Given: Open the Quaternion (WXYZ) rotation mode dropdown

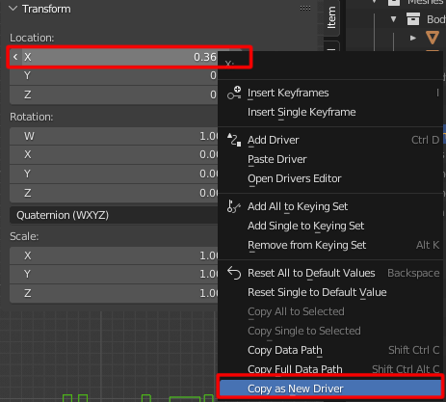Looking at the screenshot, I should tap(114, 215).
